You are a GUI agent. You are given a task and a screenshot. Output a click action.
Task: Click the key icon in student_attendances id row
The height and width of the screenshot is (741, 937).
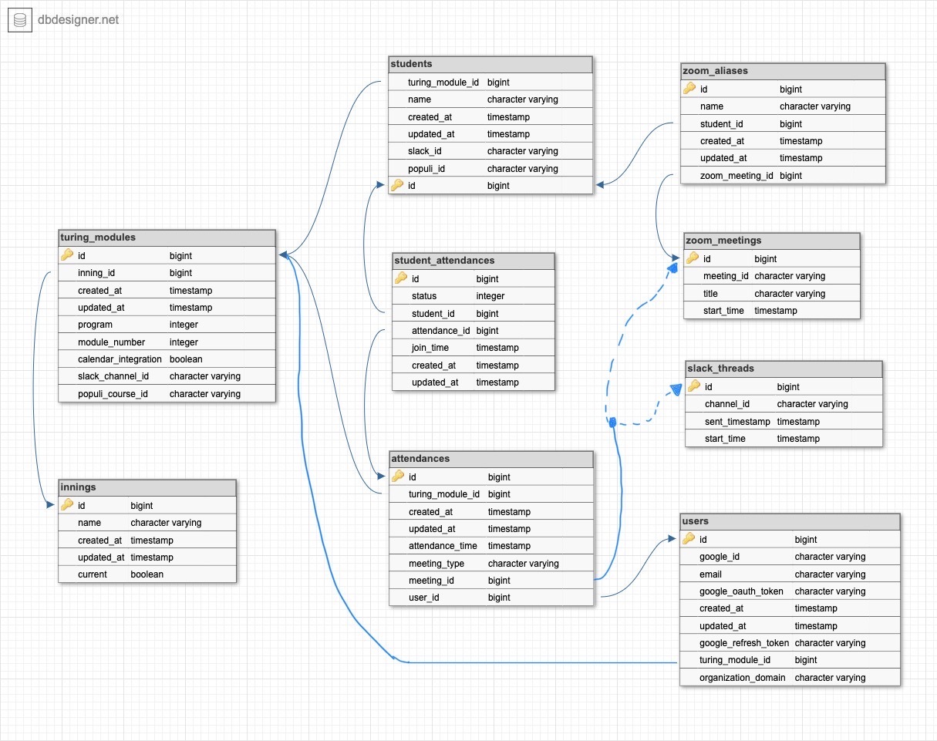tap(401, 278)
